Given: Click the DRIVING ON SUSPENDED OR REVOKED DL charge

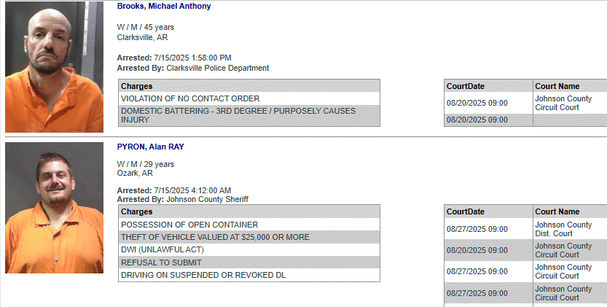Looking at the screenshot, I should 203,275.
